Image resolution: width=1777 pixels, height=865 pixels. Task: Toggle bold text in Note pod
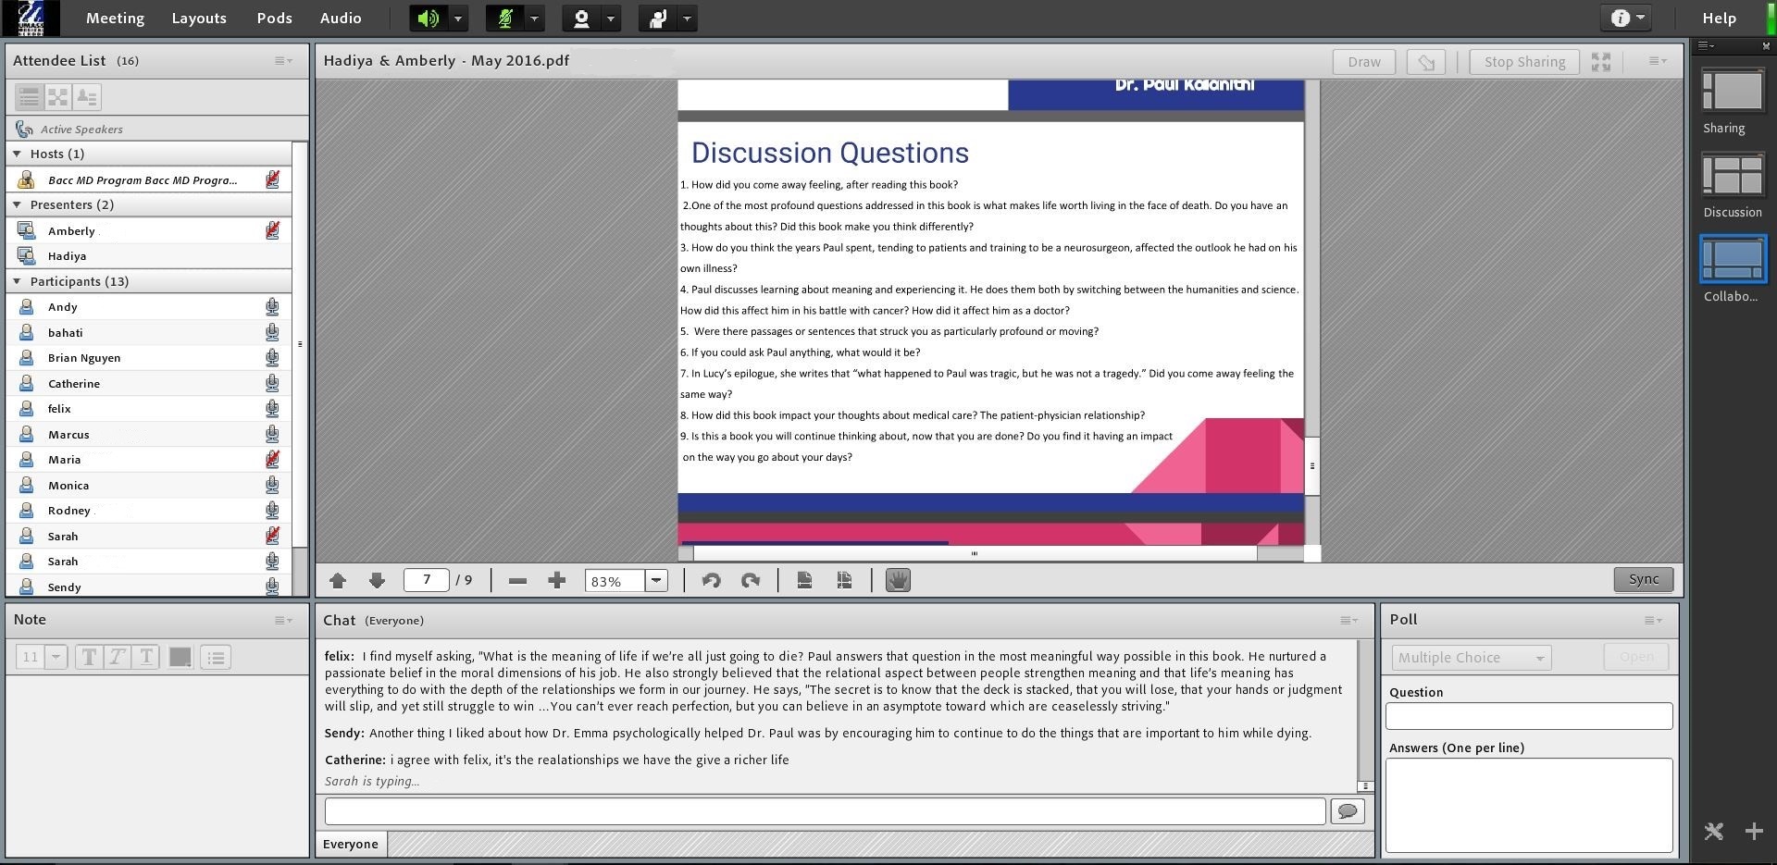pos(89,657)
